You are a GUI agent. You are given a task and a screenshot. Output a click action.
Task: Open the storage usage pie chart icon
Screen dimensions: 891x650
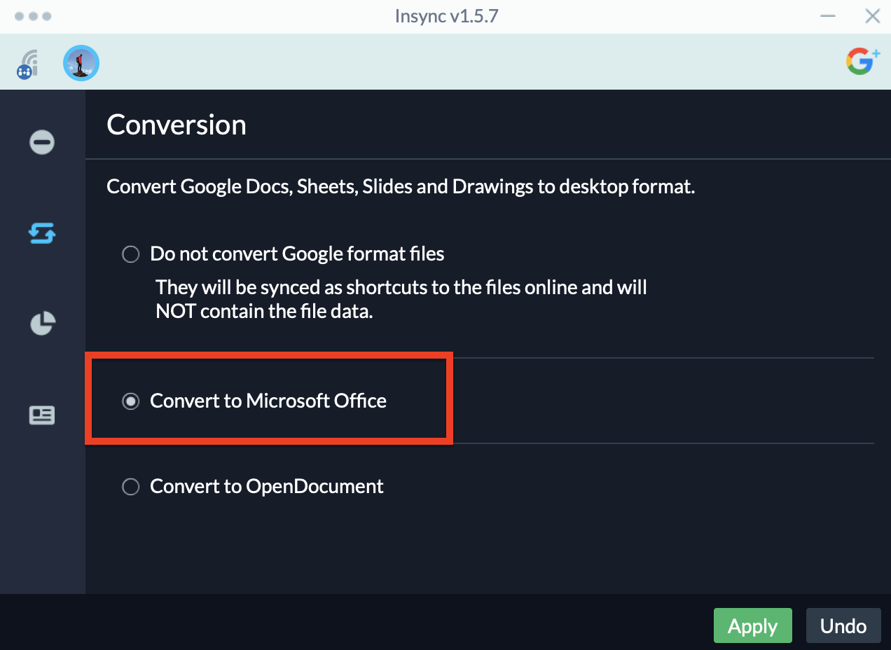[42, 324]
